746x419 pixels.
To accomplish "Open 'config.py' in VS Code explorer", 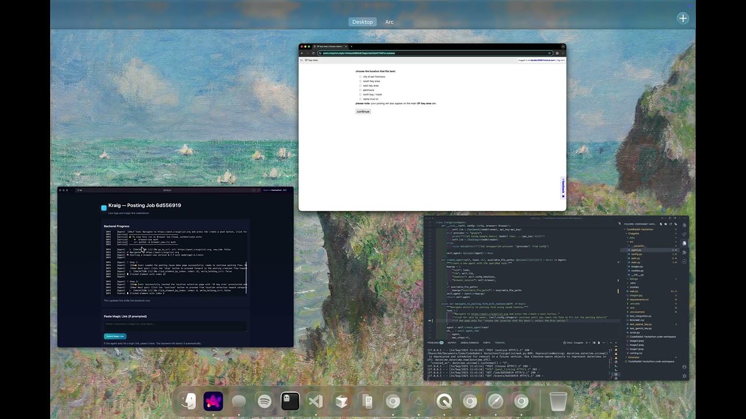I will click(636, 254).
